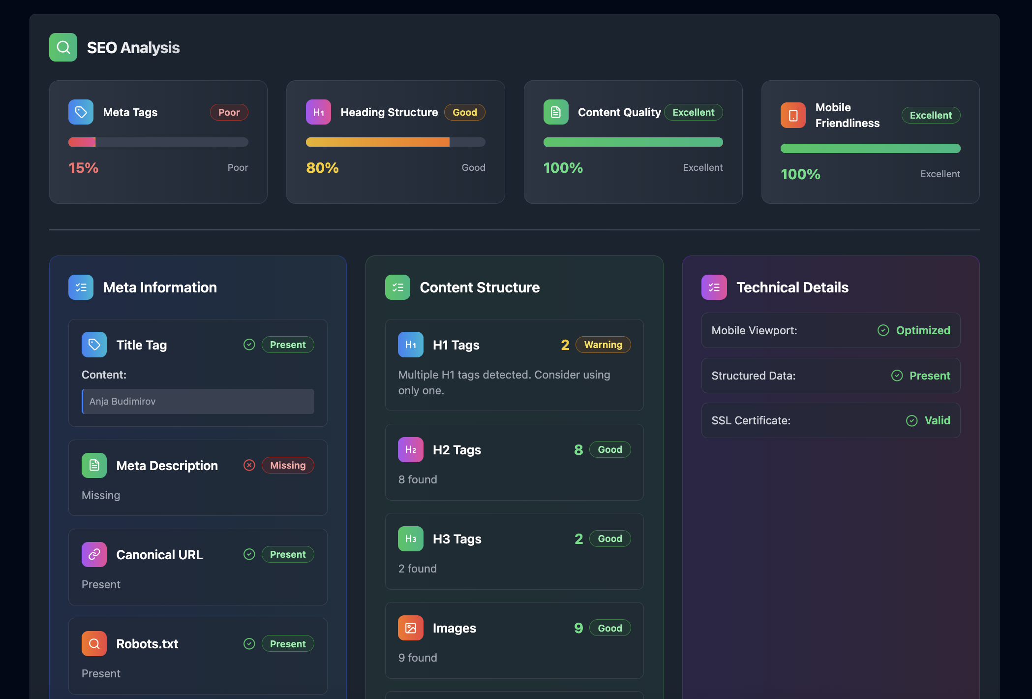Screen dimensions: 1032x699
Task: Click the Robots.txt search icon
Action: coord(94,643)
